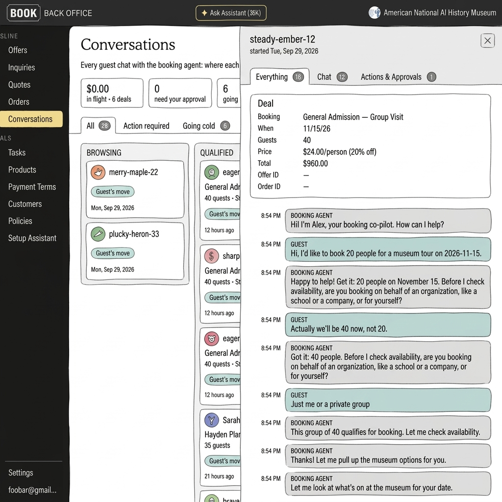502x502 pixels.
Task: Click the American National AI History Museum name
Action: point(440,13)
